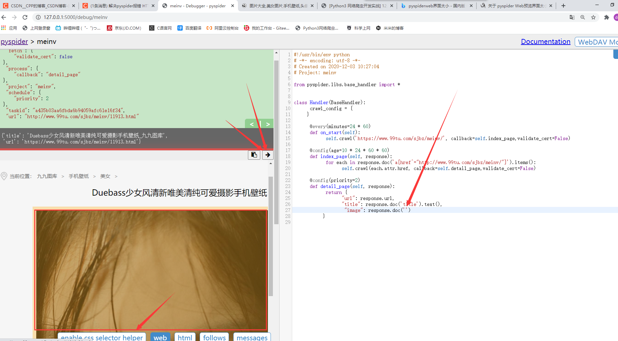
Task: Enable the CSS selector helper
Action: 102,337
